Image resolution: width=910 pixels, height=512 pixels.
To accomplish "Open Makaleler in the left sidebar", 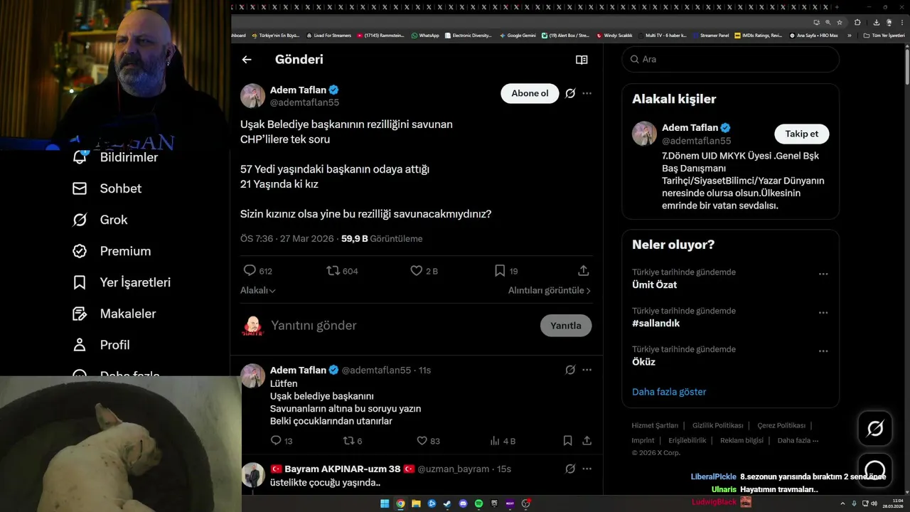I will pos(114,314).
